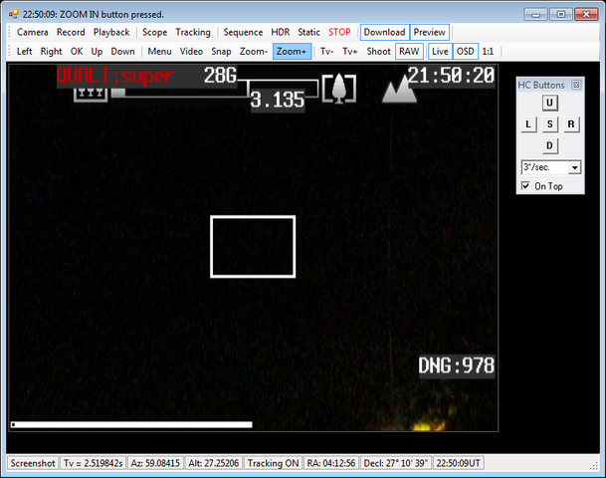Click the D button in HC Buttons
606x478 pixels.
point(549,145)
